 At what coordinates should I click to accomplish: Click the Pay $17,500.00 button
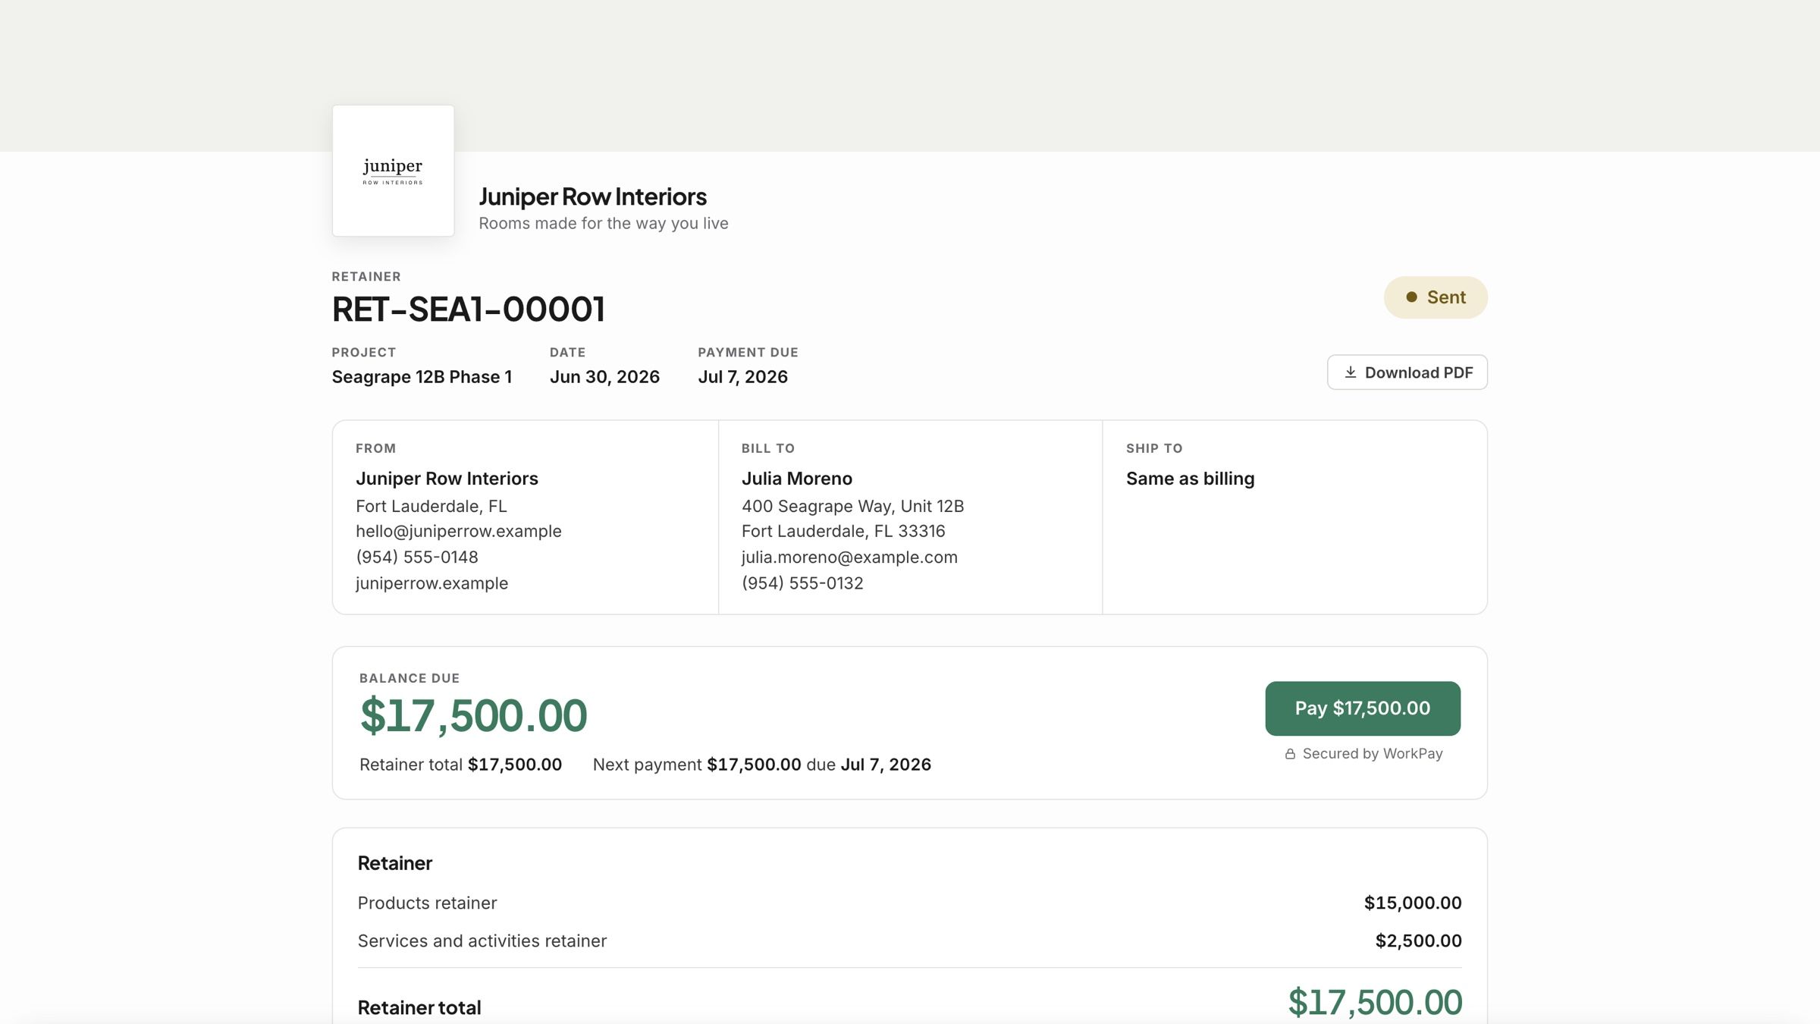pyautogui.click(x=1363, y=708)
